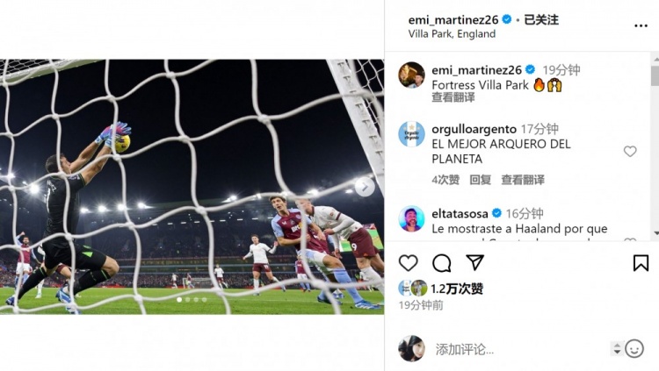The image size is (659, 371).
Task: View the 1.2万次赞 likes list
Action: [457, 288]
